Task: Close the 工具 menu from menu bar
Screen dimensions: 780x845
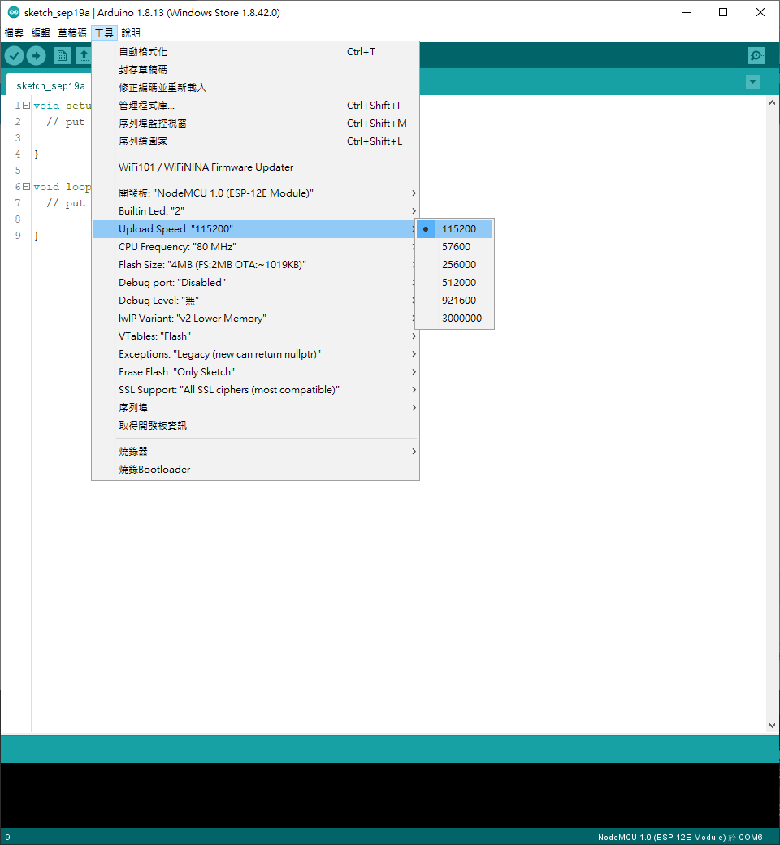Action: (104, 32)
